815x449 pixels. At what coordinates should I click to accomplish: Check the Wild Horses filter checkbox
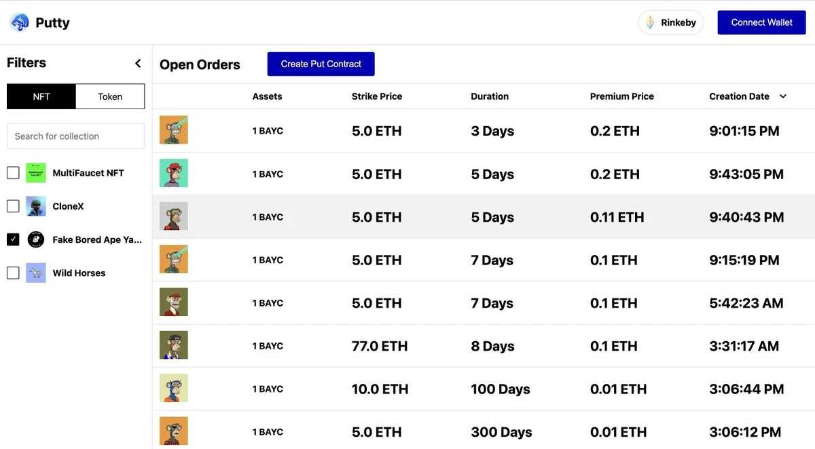coord(13,273)
